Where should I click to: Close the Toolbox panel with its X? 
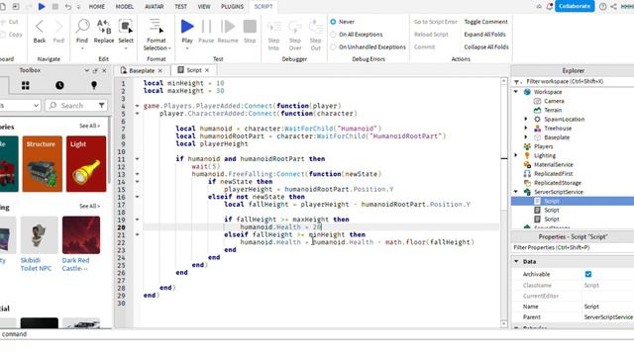click(x=104, y=70)
